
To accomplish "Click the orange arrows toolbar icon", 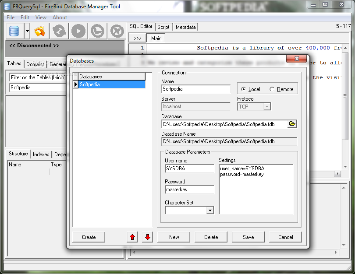I will [x=39, y=31].
